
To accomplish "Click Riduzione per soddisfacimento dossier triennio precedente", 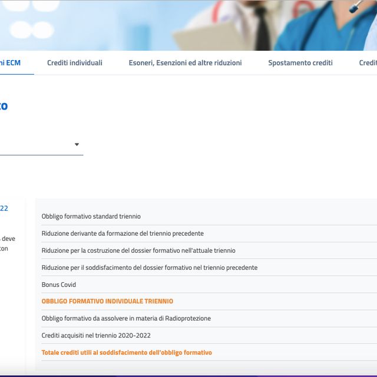I will (149, 267).
